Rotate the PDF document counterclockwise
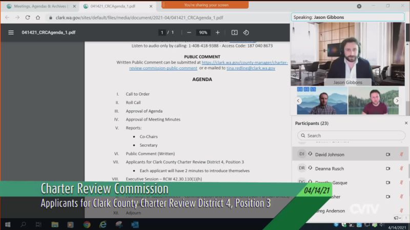 (246, 32)
